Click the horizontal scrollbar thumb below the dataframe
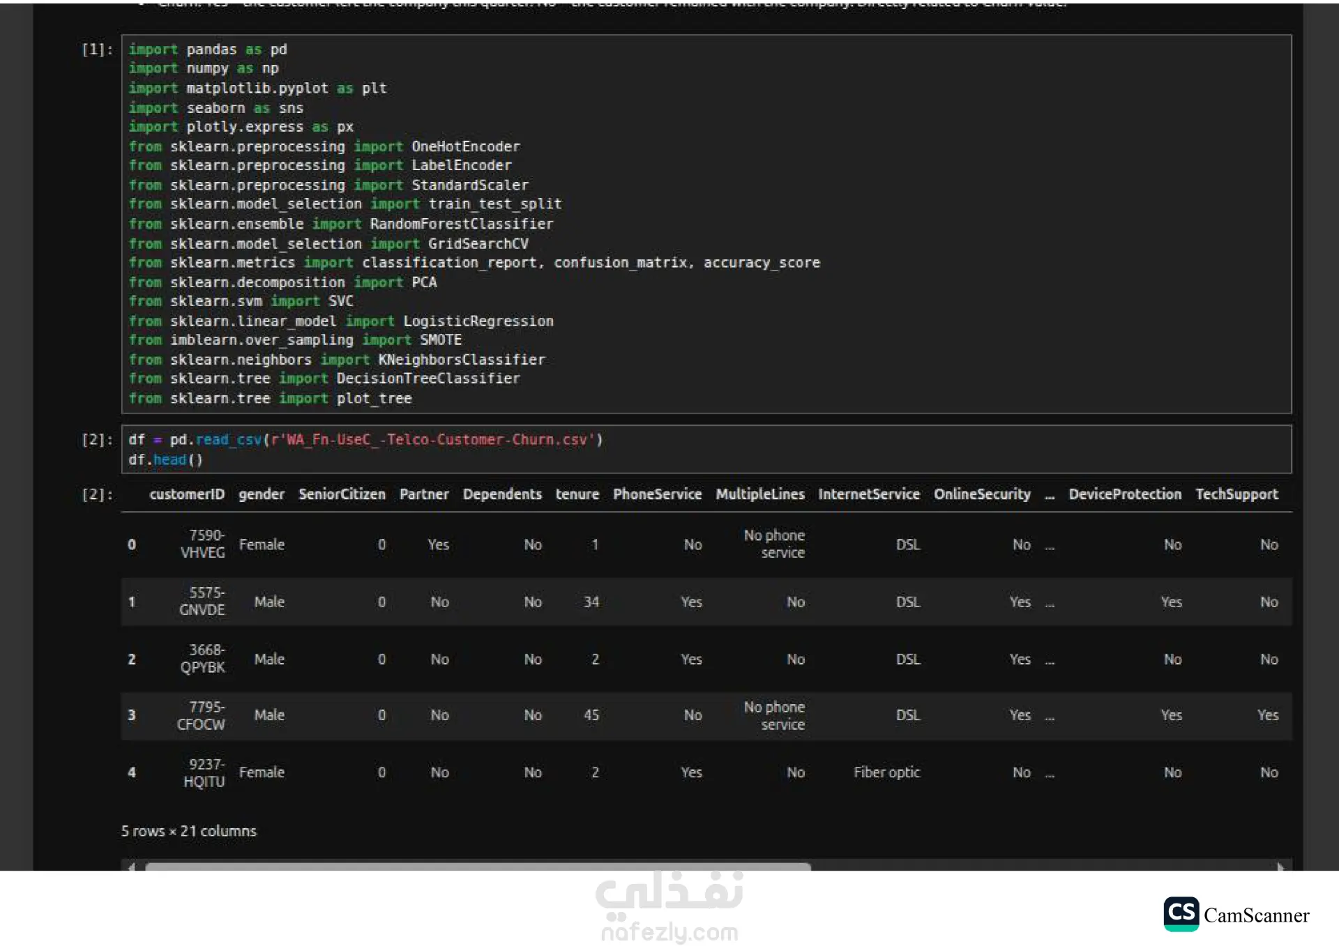This screenshot has width=1339, height=946. click(x=478, y=867)
